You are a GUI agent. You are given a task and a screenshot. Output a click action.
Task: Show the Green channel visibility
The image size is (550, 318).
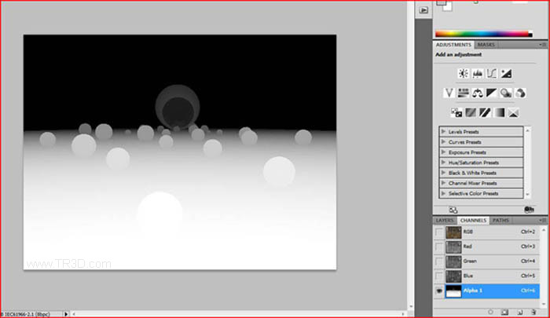pos(439,261)
